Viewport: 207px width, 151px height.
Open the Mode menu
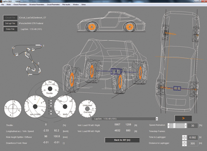pyautogui.click(x=9, y=5)
